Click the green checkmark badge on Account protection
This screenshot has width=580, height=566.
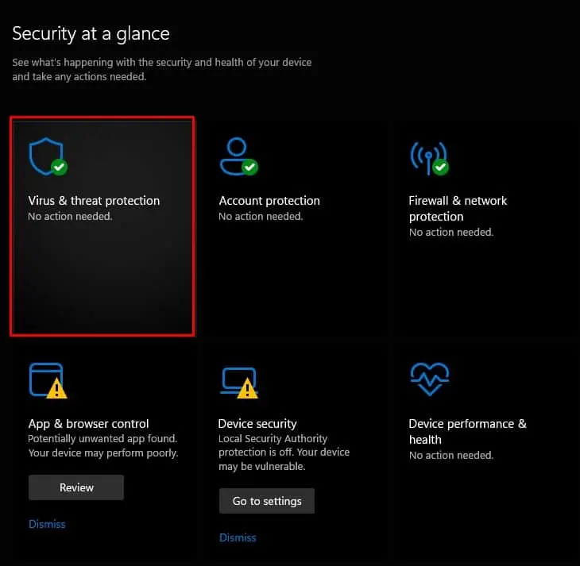(x=249, y=167)
